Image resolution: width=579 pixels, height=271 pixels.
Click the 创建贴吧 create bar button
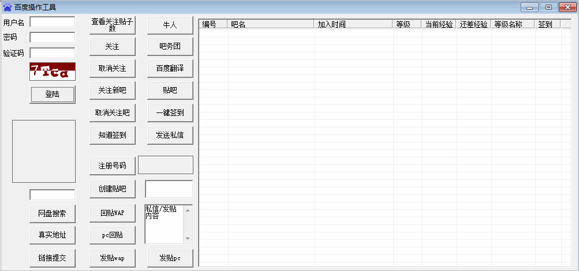coord(113,189)
